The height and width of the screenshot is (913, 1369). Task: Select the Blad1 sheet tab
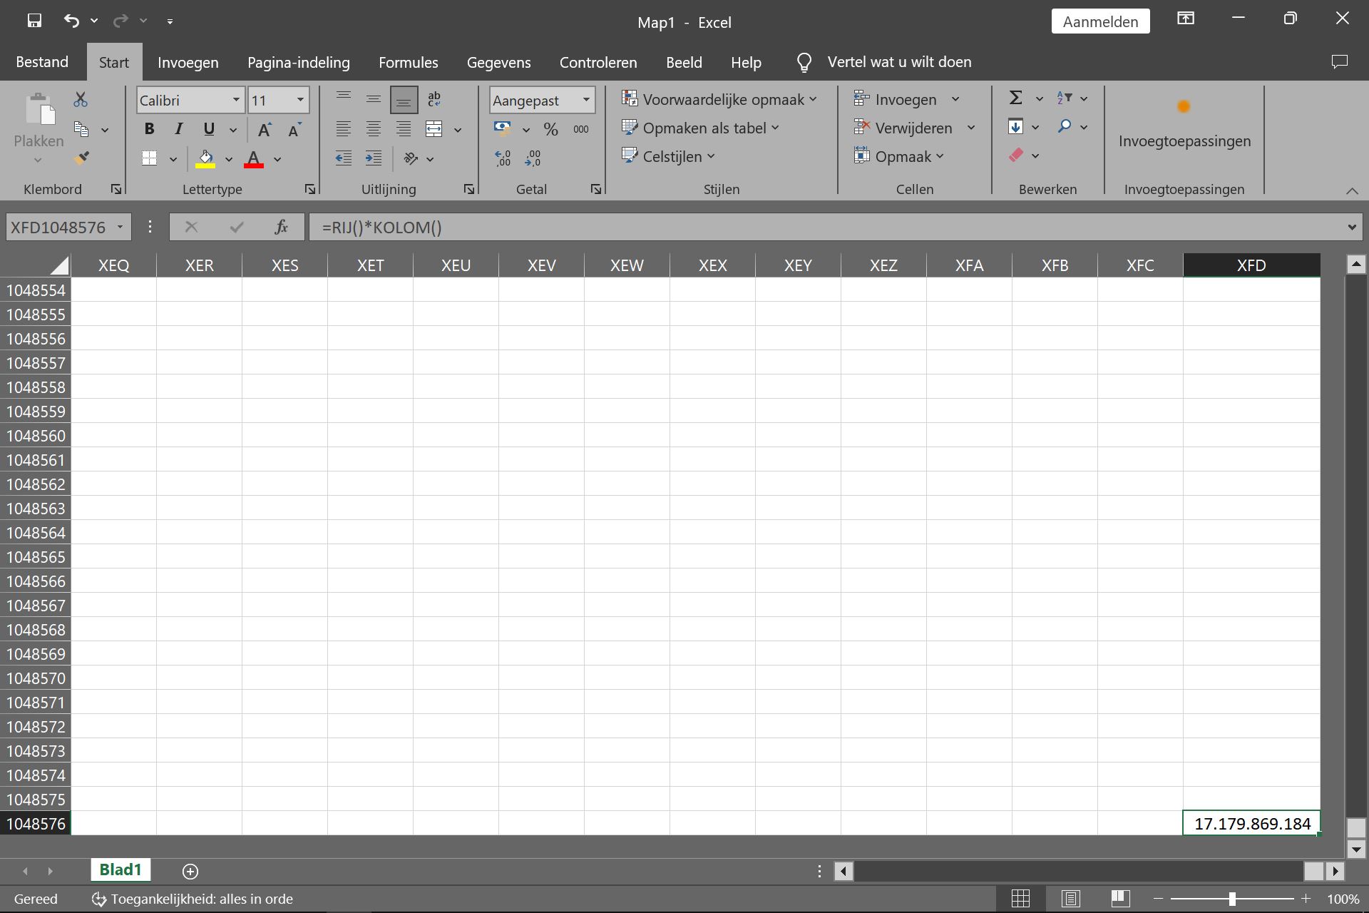coord(121,869)
